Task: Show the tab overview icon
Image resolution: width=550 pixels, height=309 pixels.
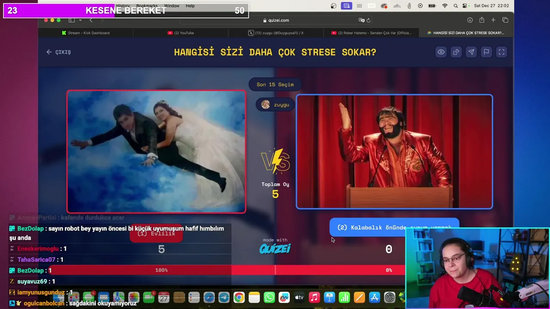Action: 505,20
